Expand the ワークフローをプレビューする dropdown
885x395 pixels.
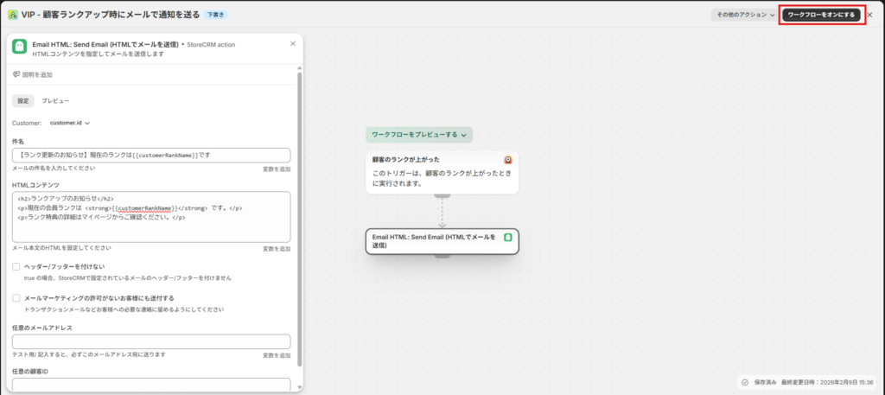coord(419,135)
